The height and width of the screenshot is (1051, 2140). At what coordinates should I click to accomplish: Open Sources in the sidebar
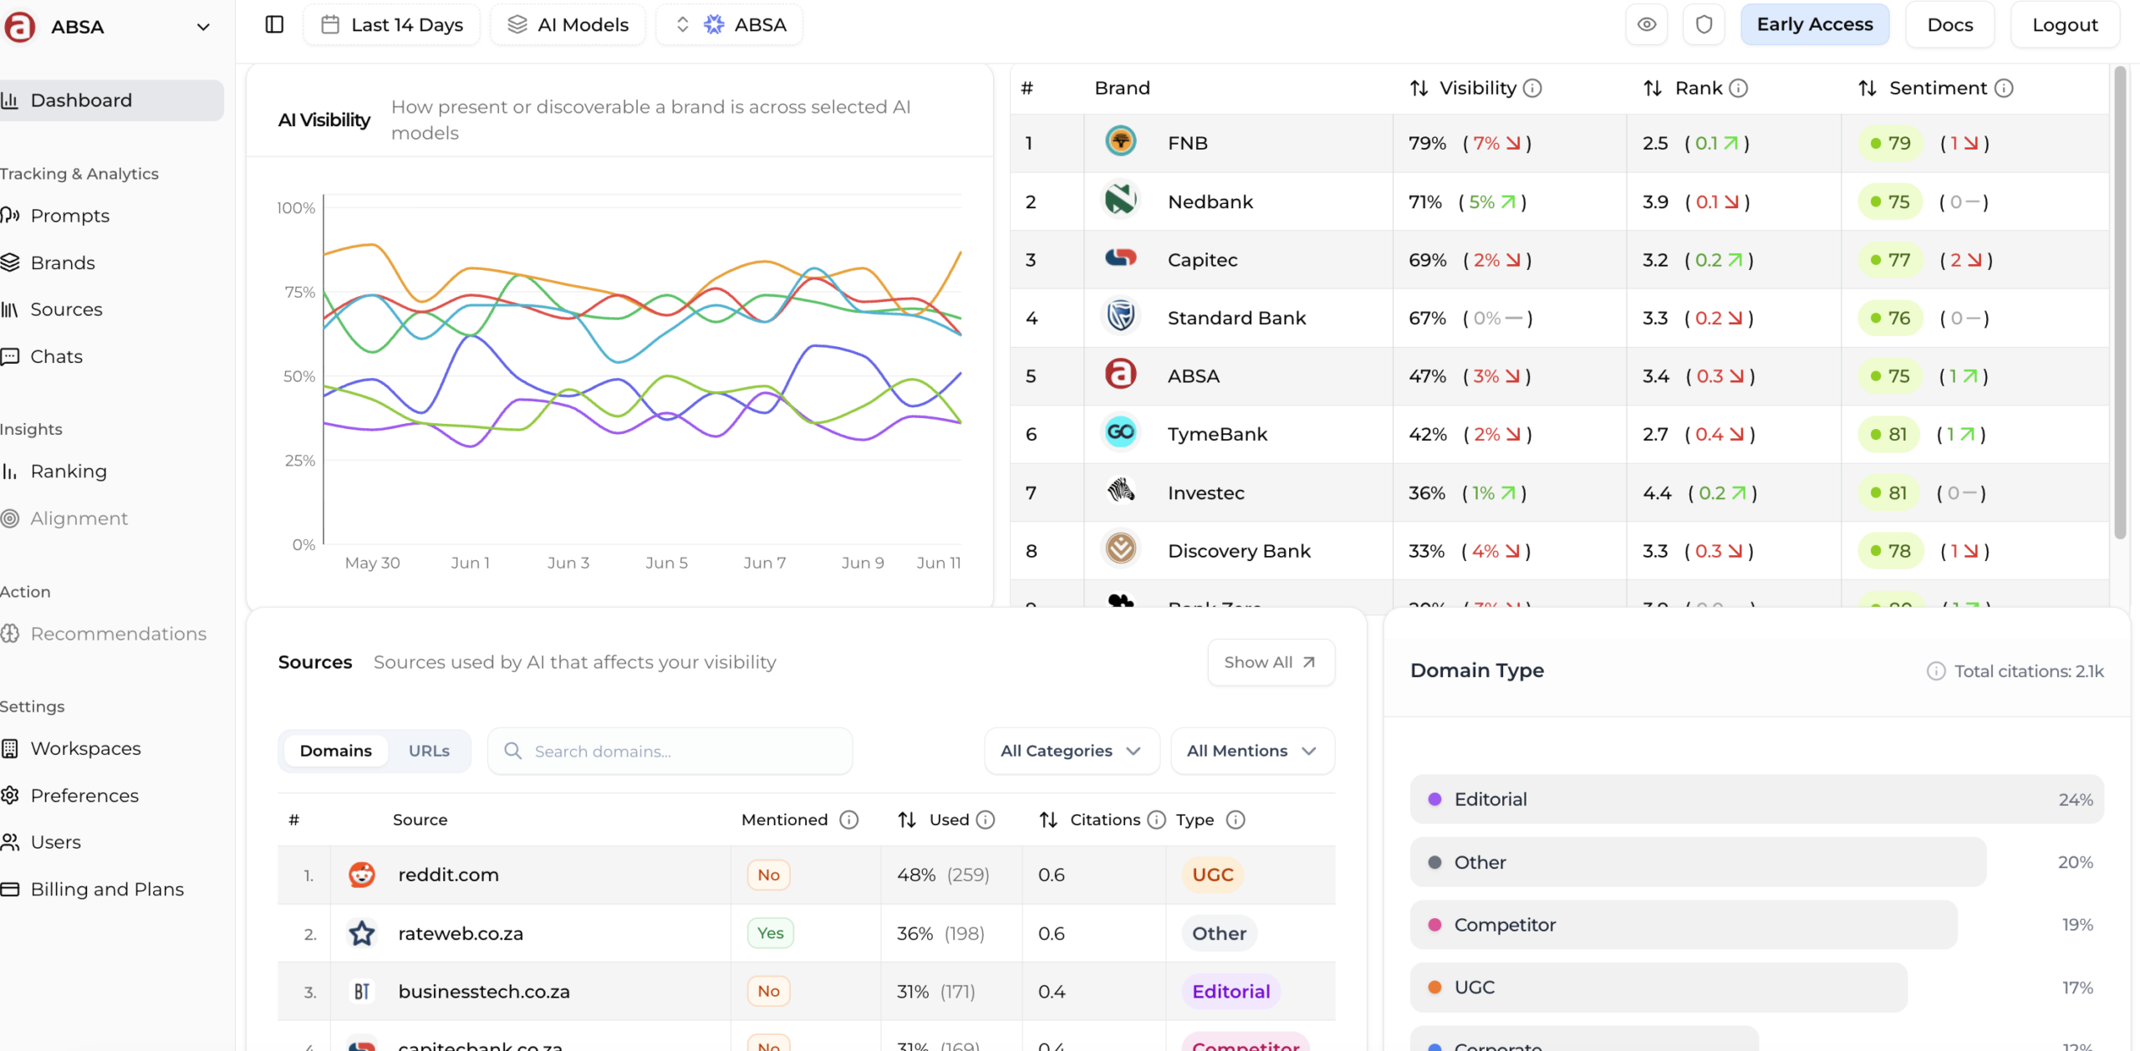pos(67,309)
